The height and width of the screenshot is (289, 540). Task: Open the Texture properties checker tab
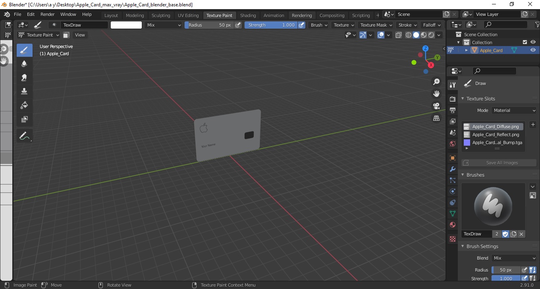point(452,239)
